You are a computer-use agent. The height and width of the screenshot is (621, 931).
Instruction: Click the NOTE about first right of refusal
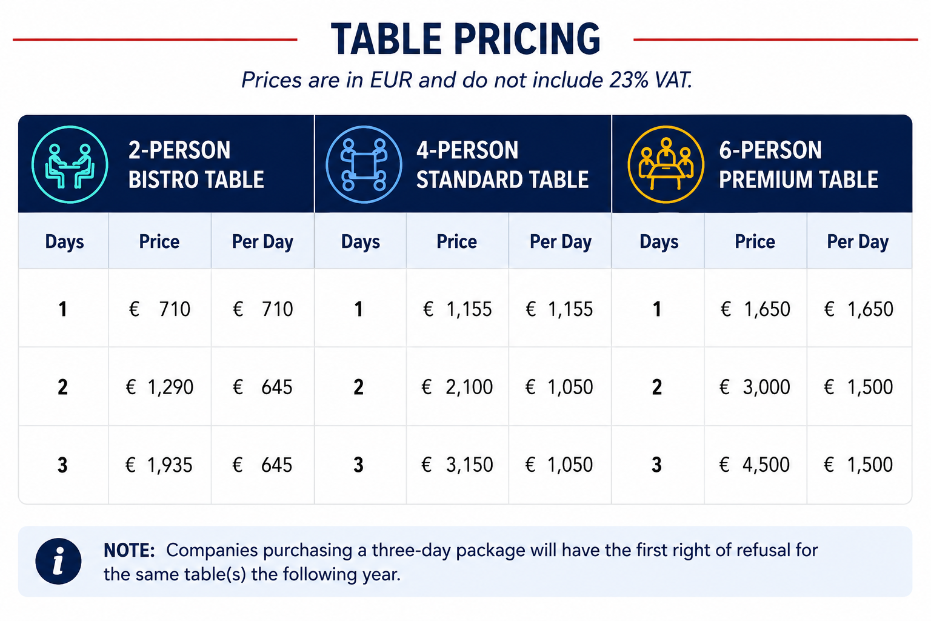461,562
